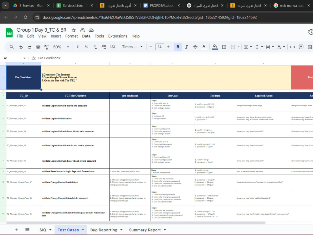Screen dimensions: 313x235
Task: Open the Insert menu
Action: (56, 36)
